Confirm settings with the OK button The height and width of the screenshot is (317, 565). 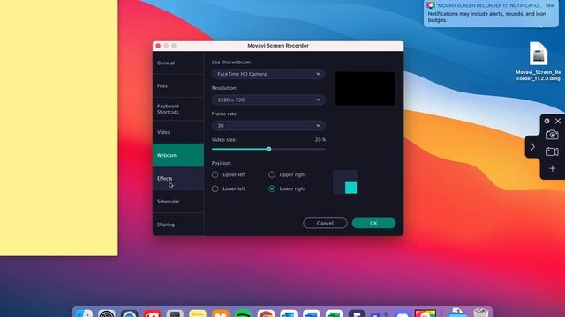(373, 223)
